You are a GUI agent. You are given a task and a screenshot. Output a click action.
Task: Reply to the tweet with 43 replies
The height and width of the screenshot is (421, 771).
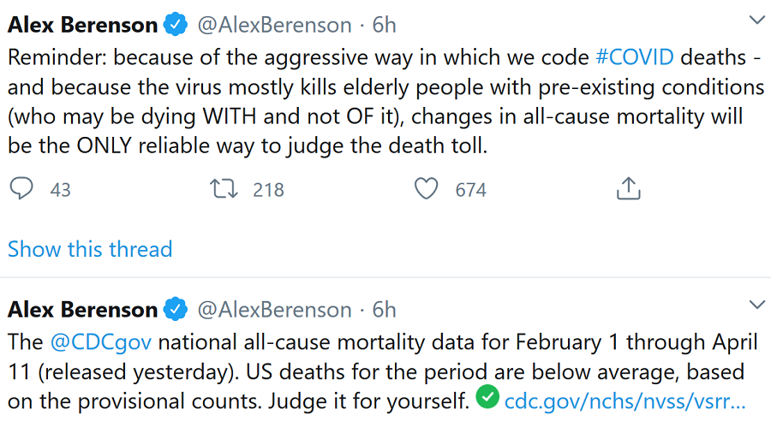pyautogui.click(x=21, y=188)
